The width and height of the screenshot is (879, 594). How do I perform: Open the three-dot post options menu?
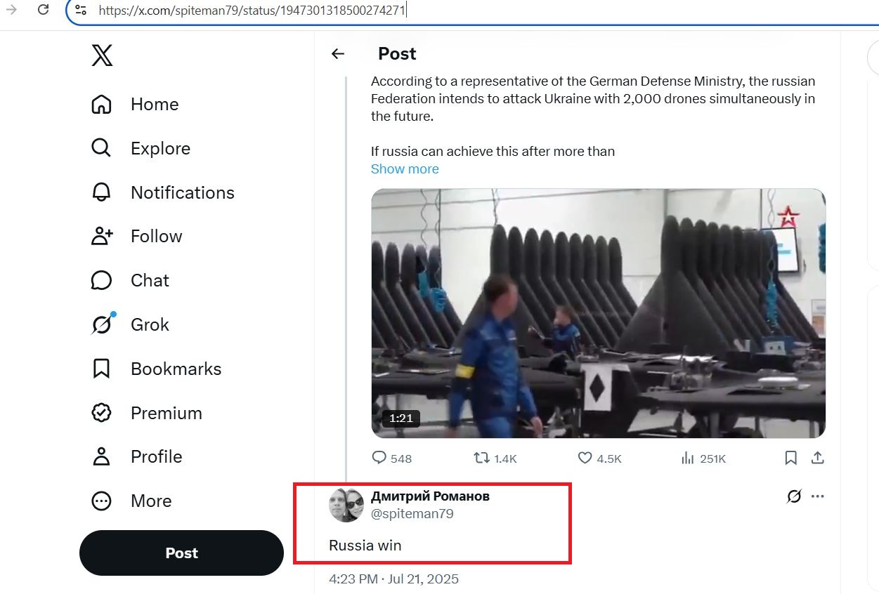point(817,496)
